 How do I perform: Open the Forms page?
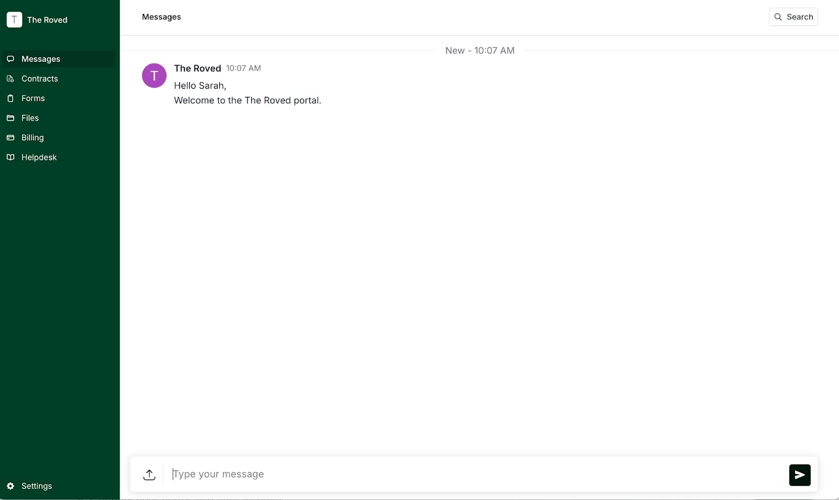click(33, 98)
